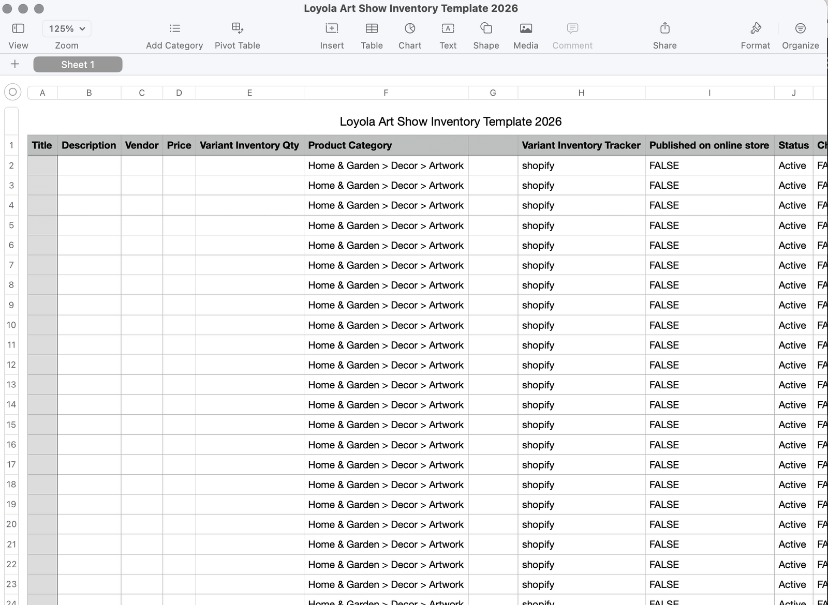
Task: Select column H header
Action: (x=581, y=93)
